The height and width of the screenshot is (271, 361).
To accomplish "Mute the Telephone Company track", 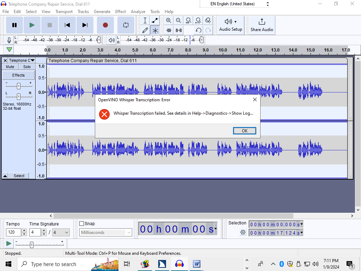I will (x=10, y=67).
